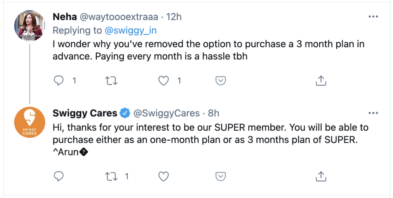
Task: Click the Swiggy Cares orange avatar
Action: pyautogui.click(x=29, y=121)
